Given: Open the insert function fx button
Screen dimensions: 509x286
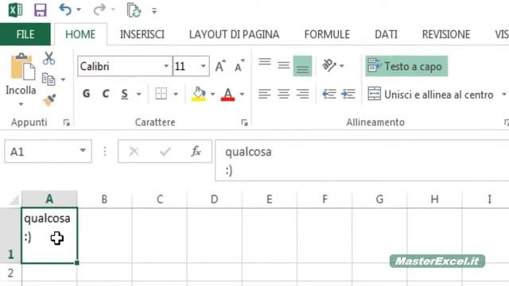Looking at the screenshot, I should (x=196, y=152).
